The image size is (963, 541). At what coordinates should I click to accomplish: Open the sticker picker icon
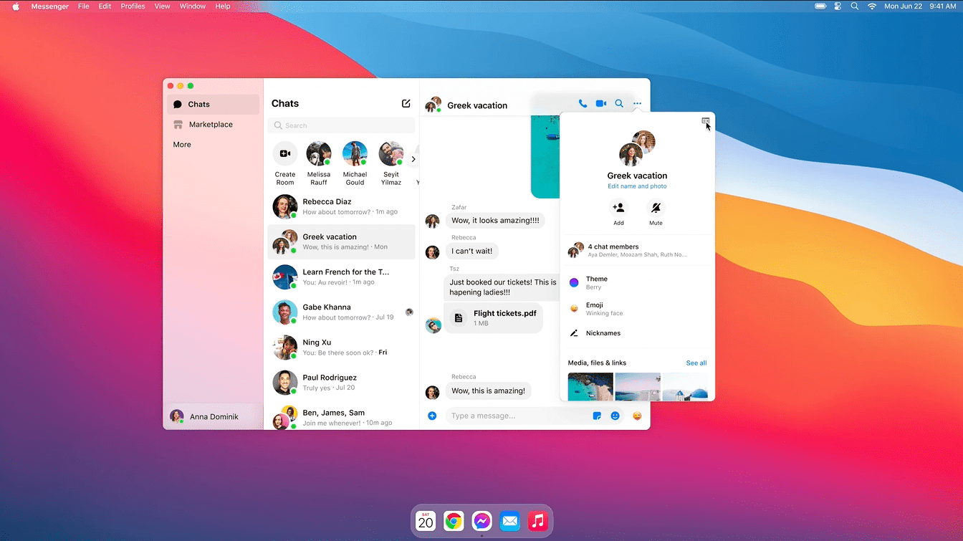[x=597, y=416]
